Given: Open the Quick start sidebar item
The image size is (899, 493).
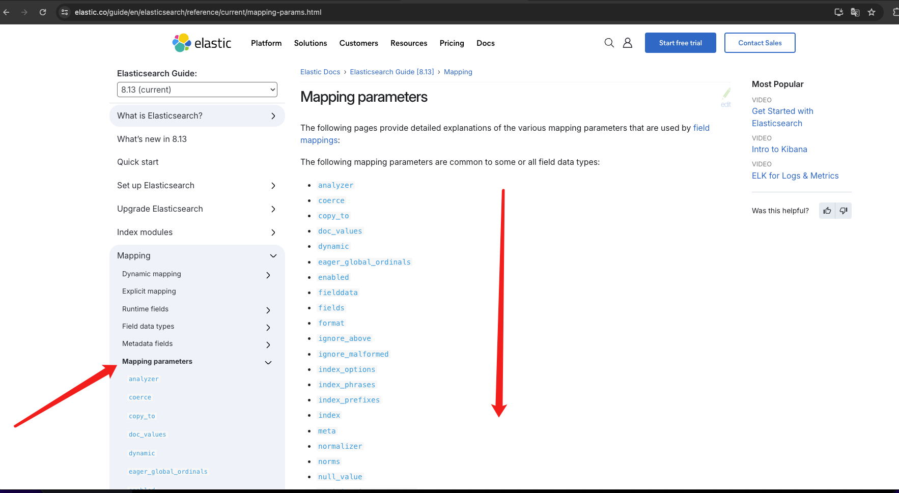Looking at the screenshot, I should point(138,162).
